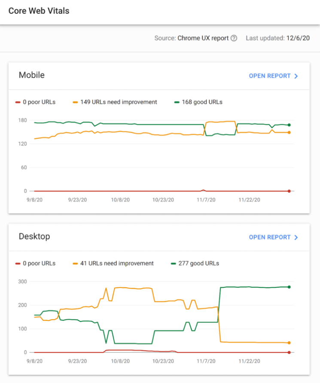Click orange endpoint dot on Mobile chart
This screenshot has width=320, height=383.
point(289,133)
